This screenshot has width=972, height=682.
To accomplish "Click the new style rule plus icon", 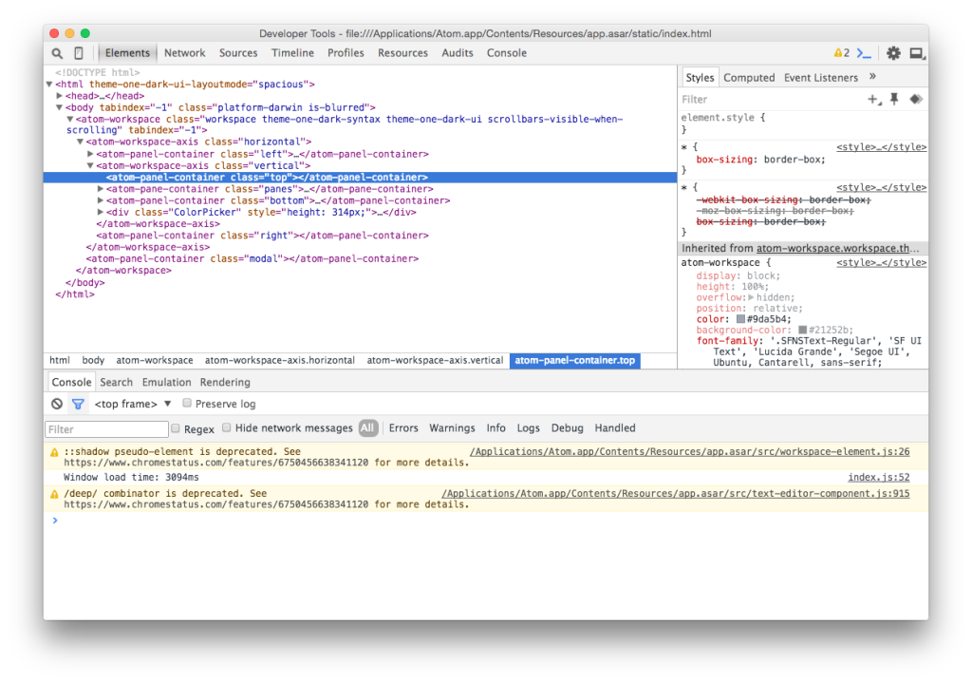I will (x=874, y=100).
